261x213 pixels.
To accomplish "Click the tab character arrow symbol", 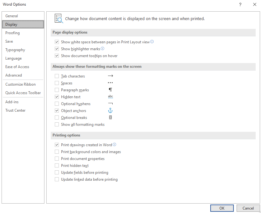I will tap(110, 76).
